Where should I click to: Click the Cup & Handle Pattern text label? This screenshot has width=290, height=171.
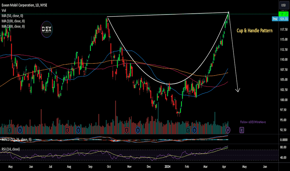point(255,31)
